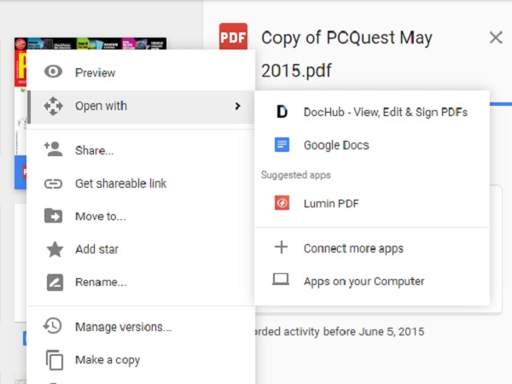The image size is (512, 384).
Task: Select Rename... menu entry
Action: click(x=141, y=282)
